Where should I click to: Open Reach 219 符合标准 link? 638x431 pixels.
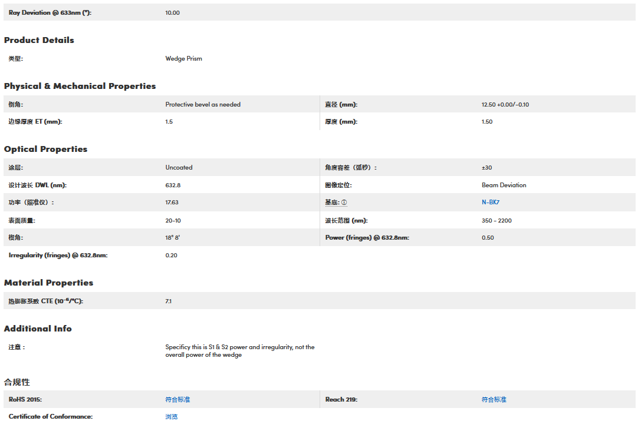(x=494, y=400)
